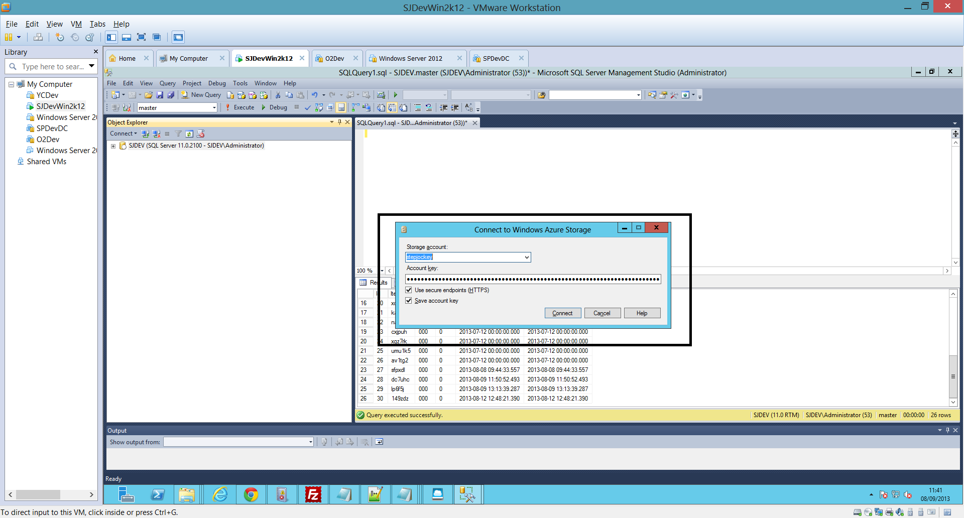This screenshot has width=964, height=518.
Task: Open the Find combo box dropdown in toolbar
Action: pos(638,95)
